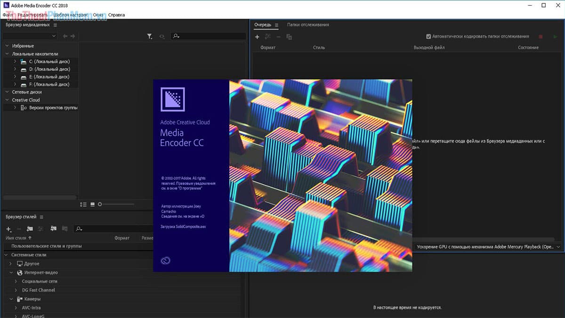
Task: Click the green start queue play button
Action: [555, 36]
